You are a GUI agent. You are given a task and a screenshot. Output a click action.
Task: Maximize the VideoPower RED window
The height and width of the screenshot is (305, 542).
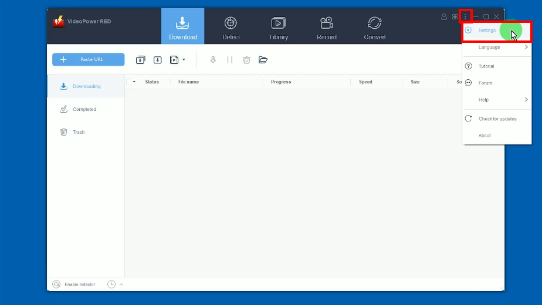coord(486,16)
